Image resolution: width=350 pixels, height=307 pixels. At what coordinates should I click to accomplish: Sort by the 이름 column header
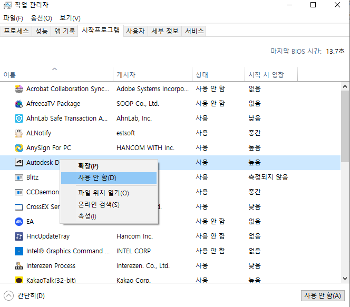(57, 74)
